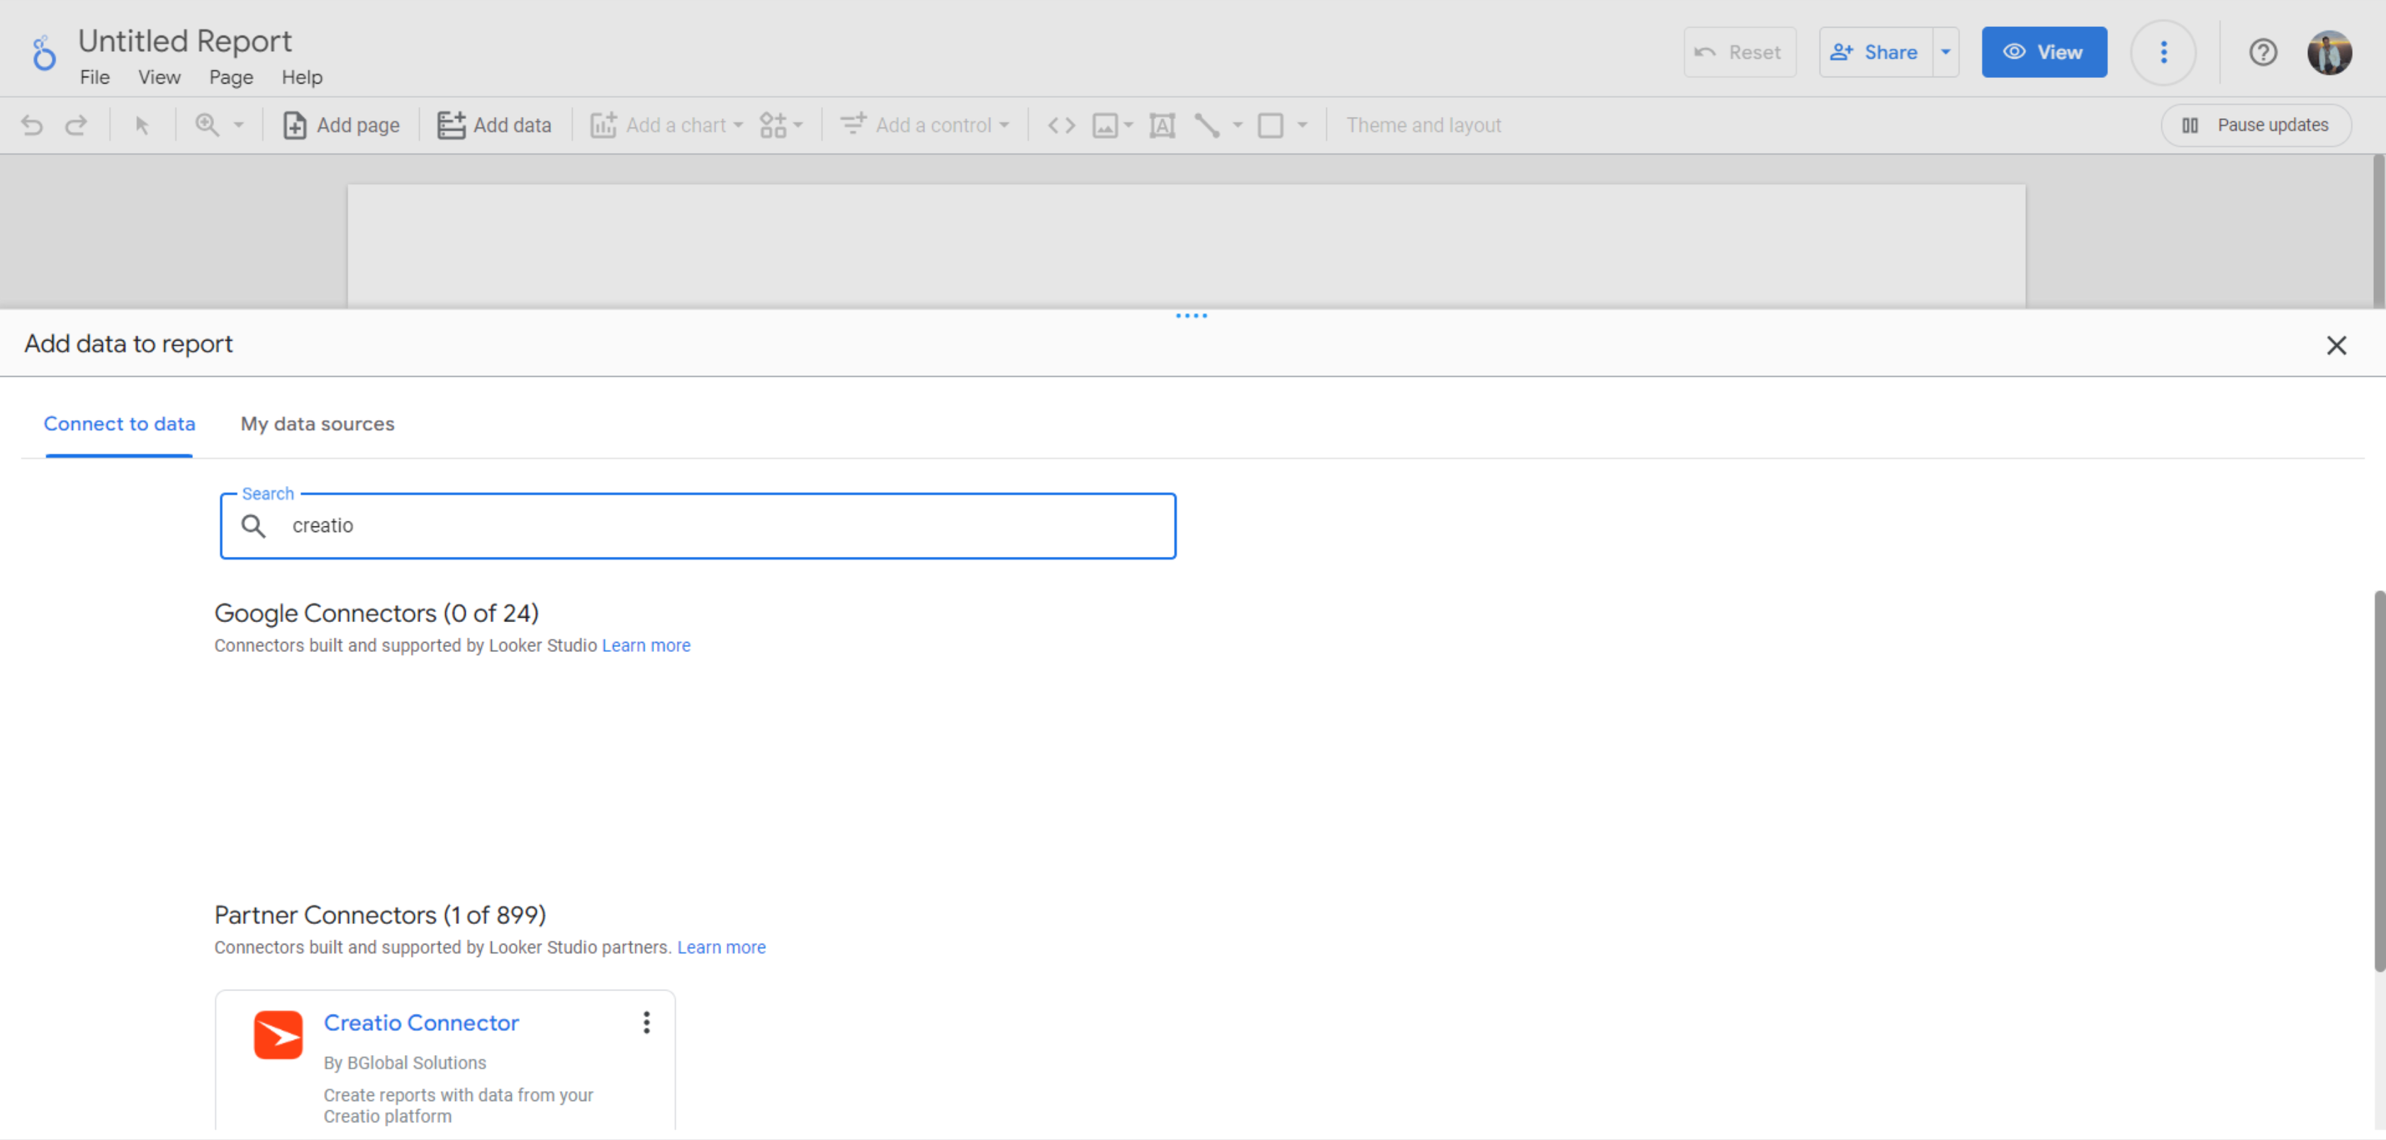Viewport: 2386px width, 1140px height.
Task: Open the more options kebab in header
Action: tap(2163, 52)
